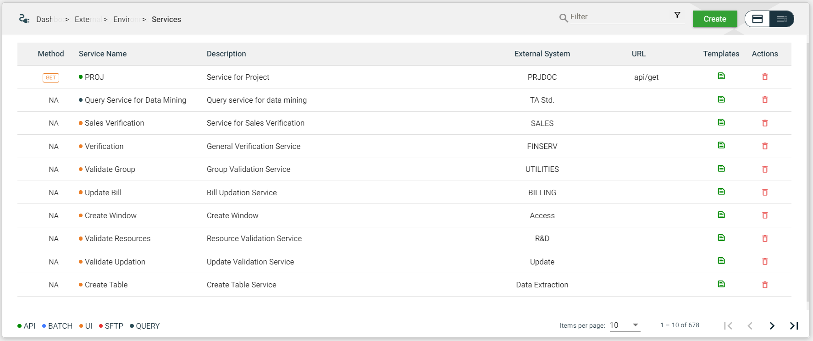Sort by Service Name column header
This screenshot has height=341, width=813.
[103, 54]
